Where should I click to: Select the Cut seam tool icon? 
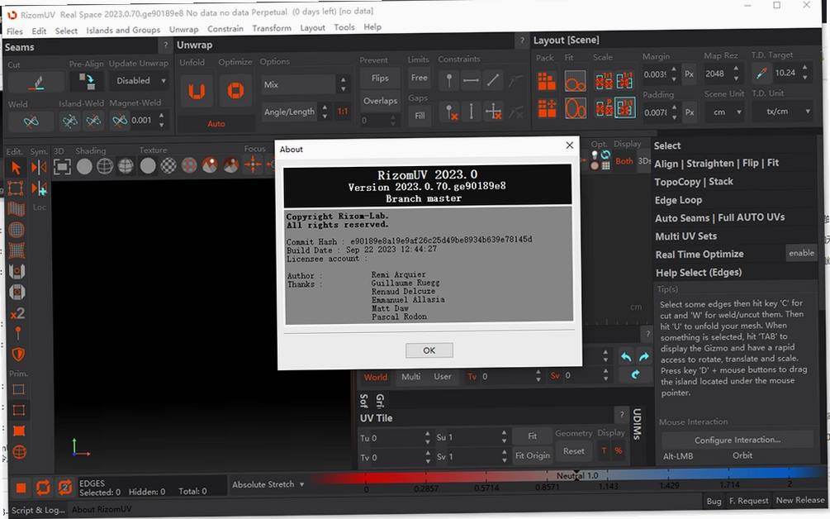(x=36, y=83)
